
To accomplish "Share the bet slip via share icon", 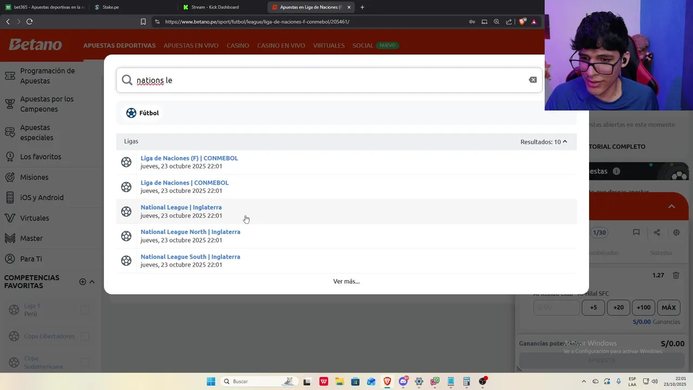I will pos(657,232).
